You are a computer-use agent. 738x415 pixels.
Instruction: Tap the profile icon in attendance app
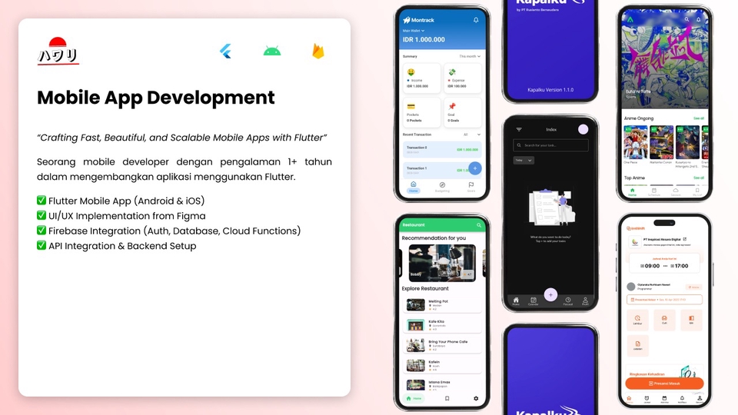point(700,399)
